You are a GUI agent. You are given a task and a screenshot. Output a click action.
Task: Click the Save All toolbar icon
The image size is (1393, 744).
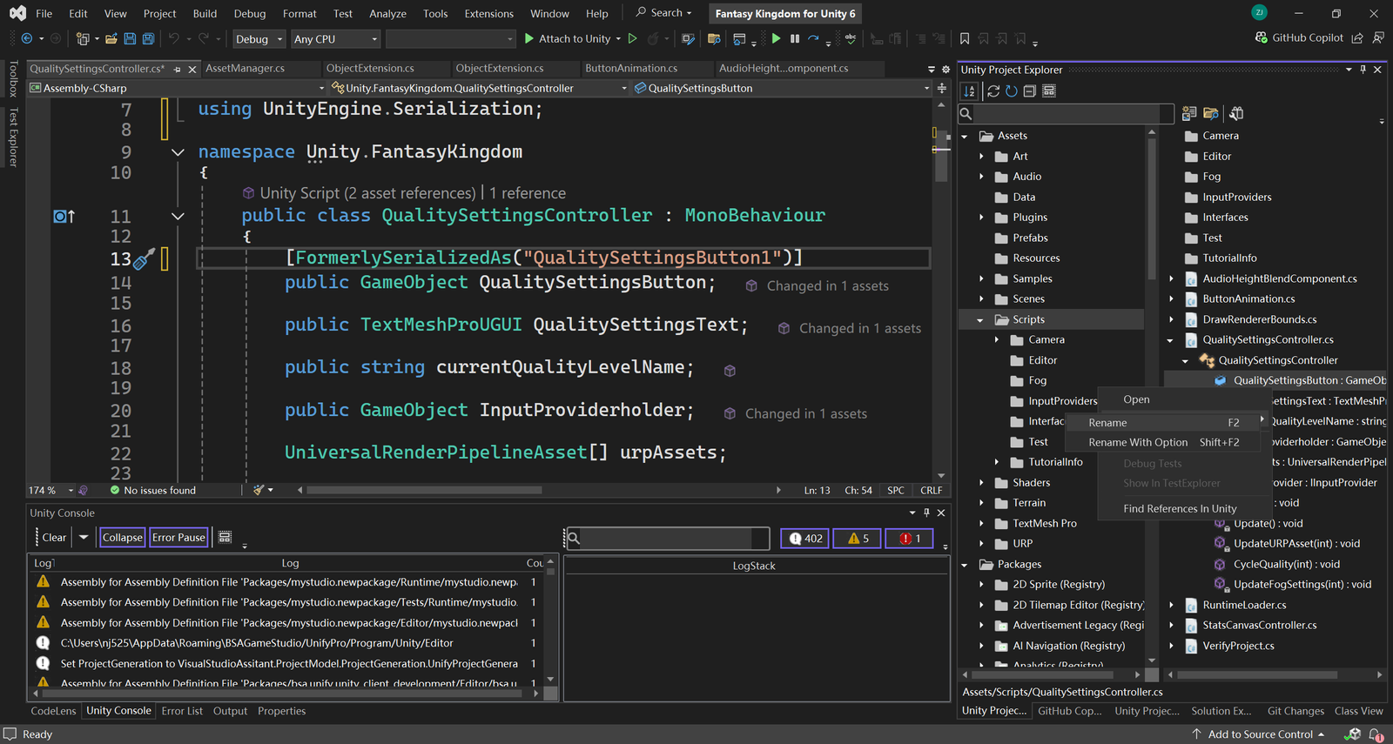click(148, 39)
